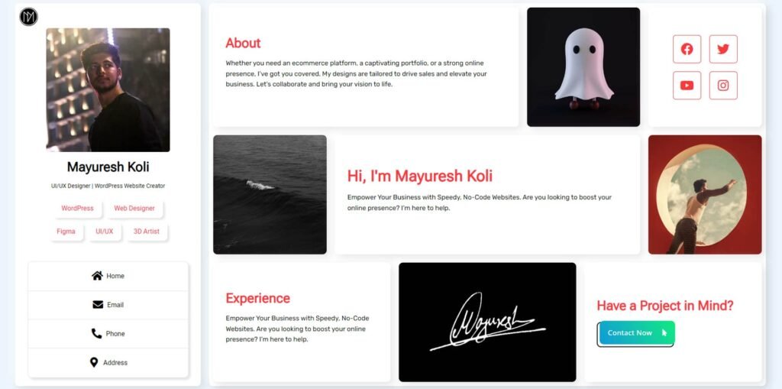The width and height of the screenshot is (782, 389).
Task: Select the 3D Artist tag
Action: pos(147,232)
